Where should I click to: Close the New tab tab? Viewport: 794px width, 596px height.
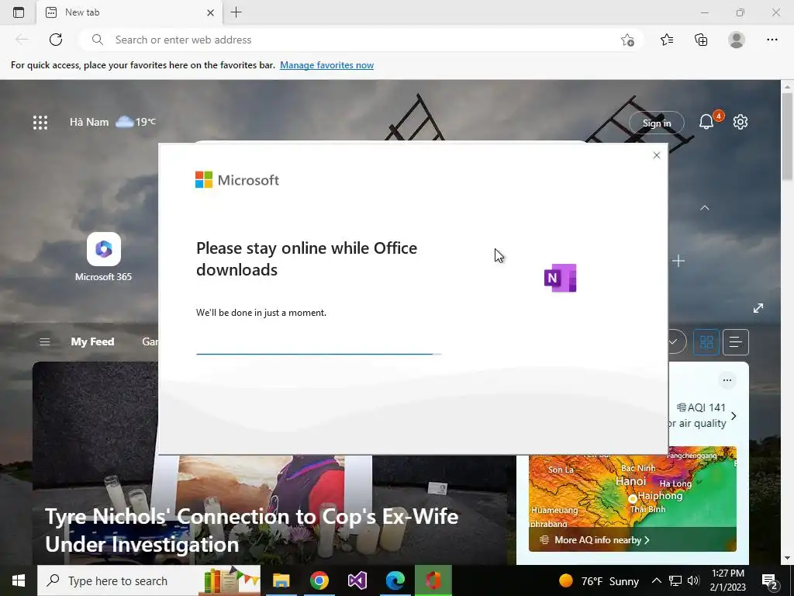(211, 12)
